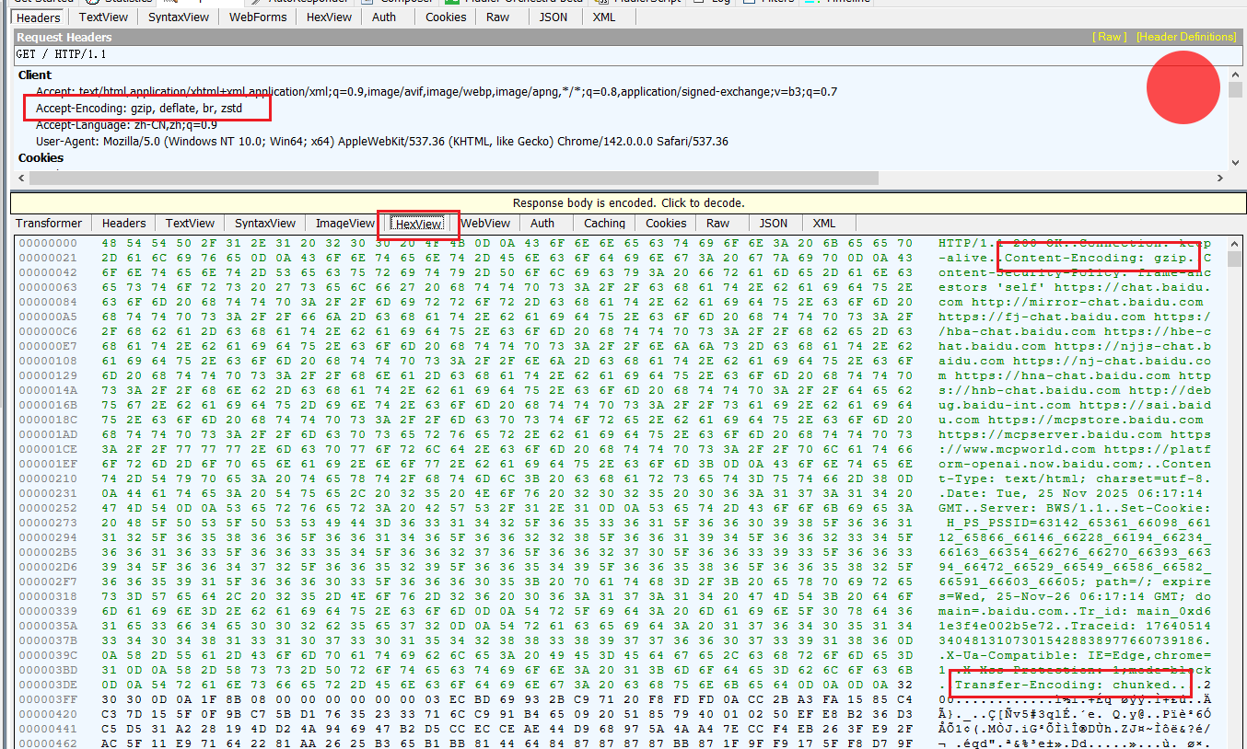Switch to the request SyntaxView tab
This screenshot has width=1247, height=749.
click(178, 17)
